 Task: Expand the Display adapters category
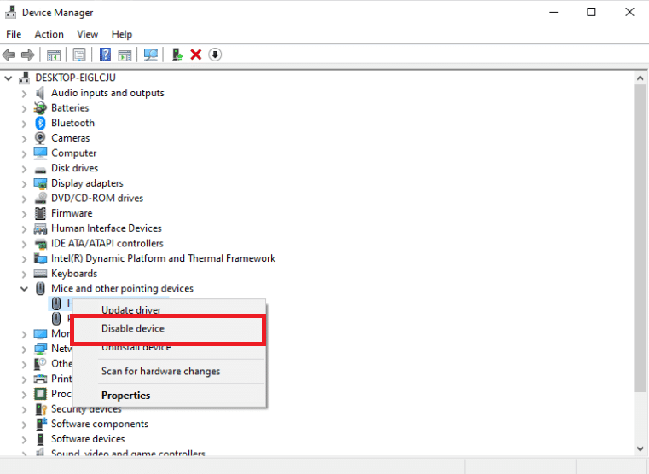(x=24, y=183)
